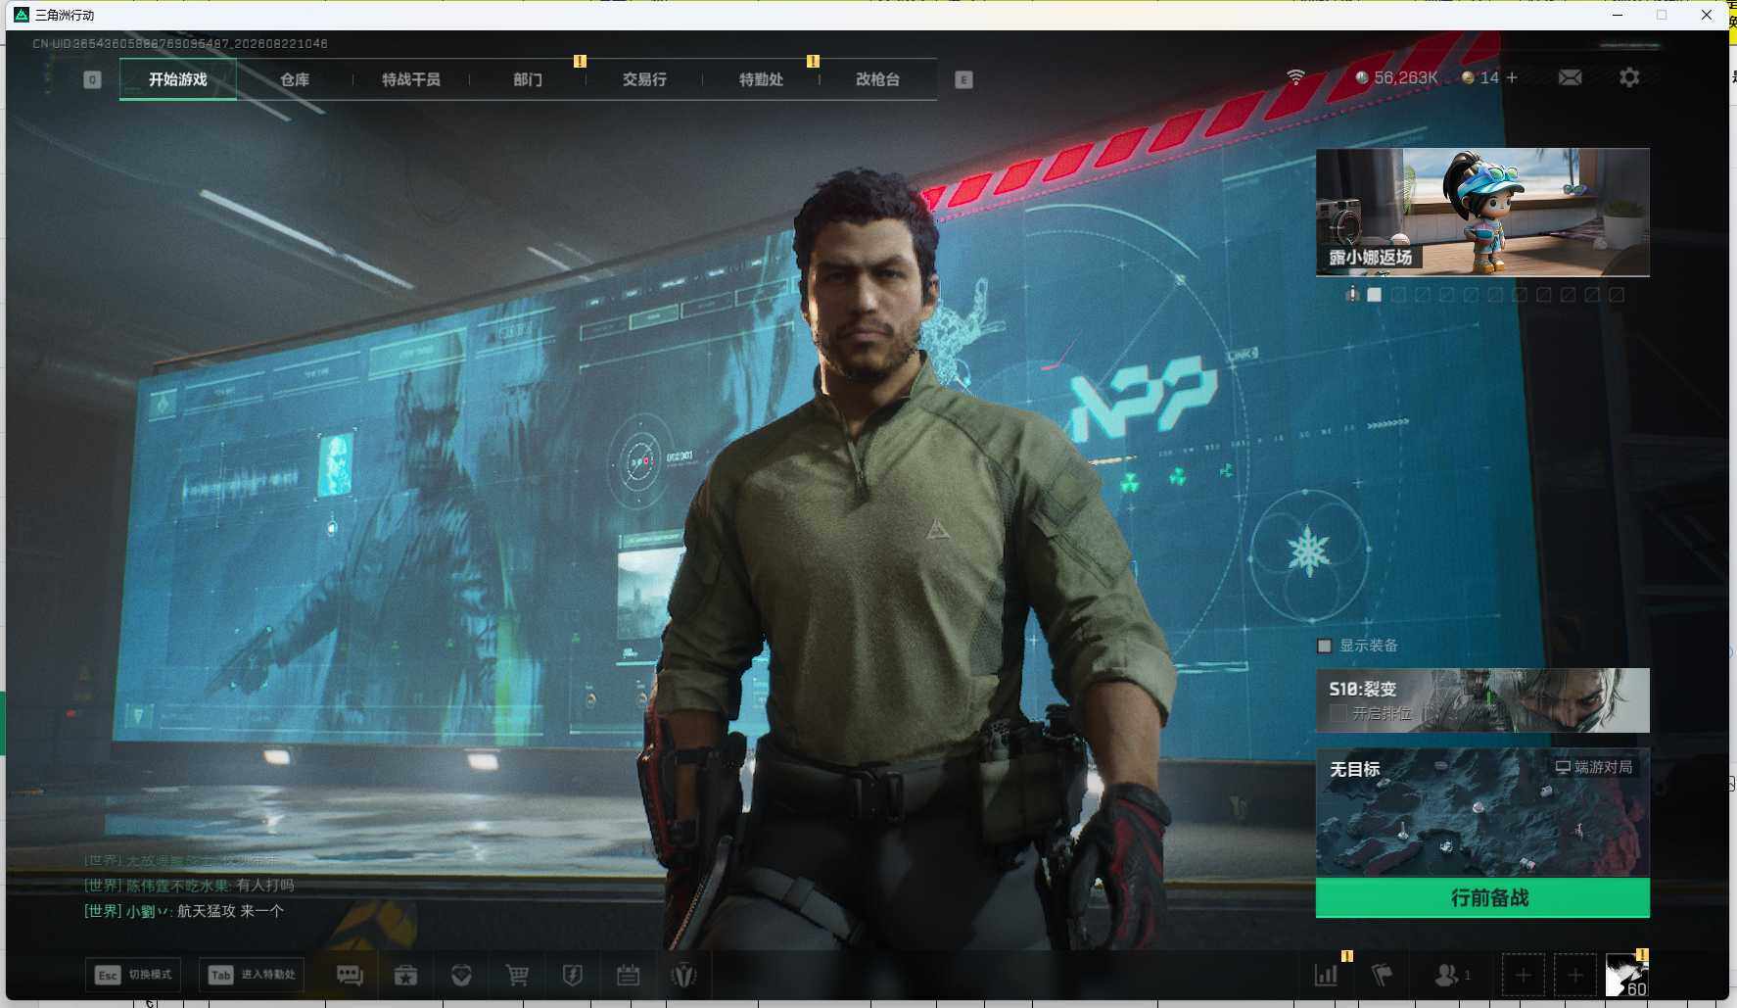This screenshot has width=1737, height=1008.
Task: Open the bar chart statistics icon
Action: [1326, 975]
